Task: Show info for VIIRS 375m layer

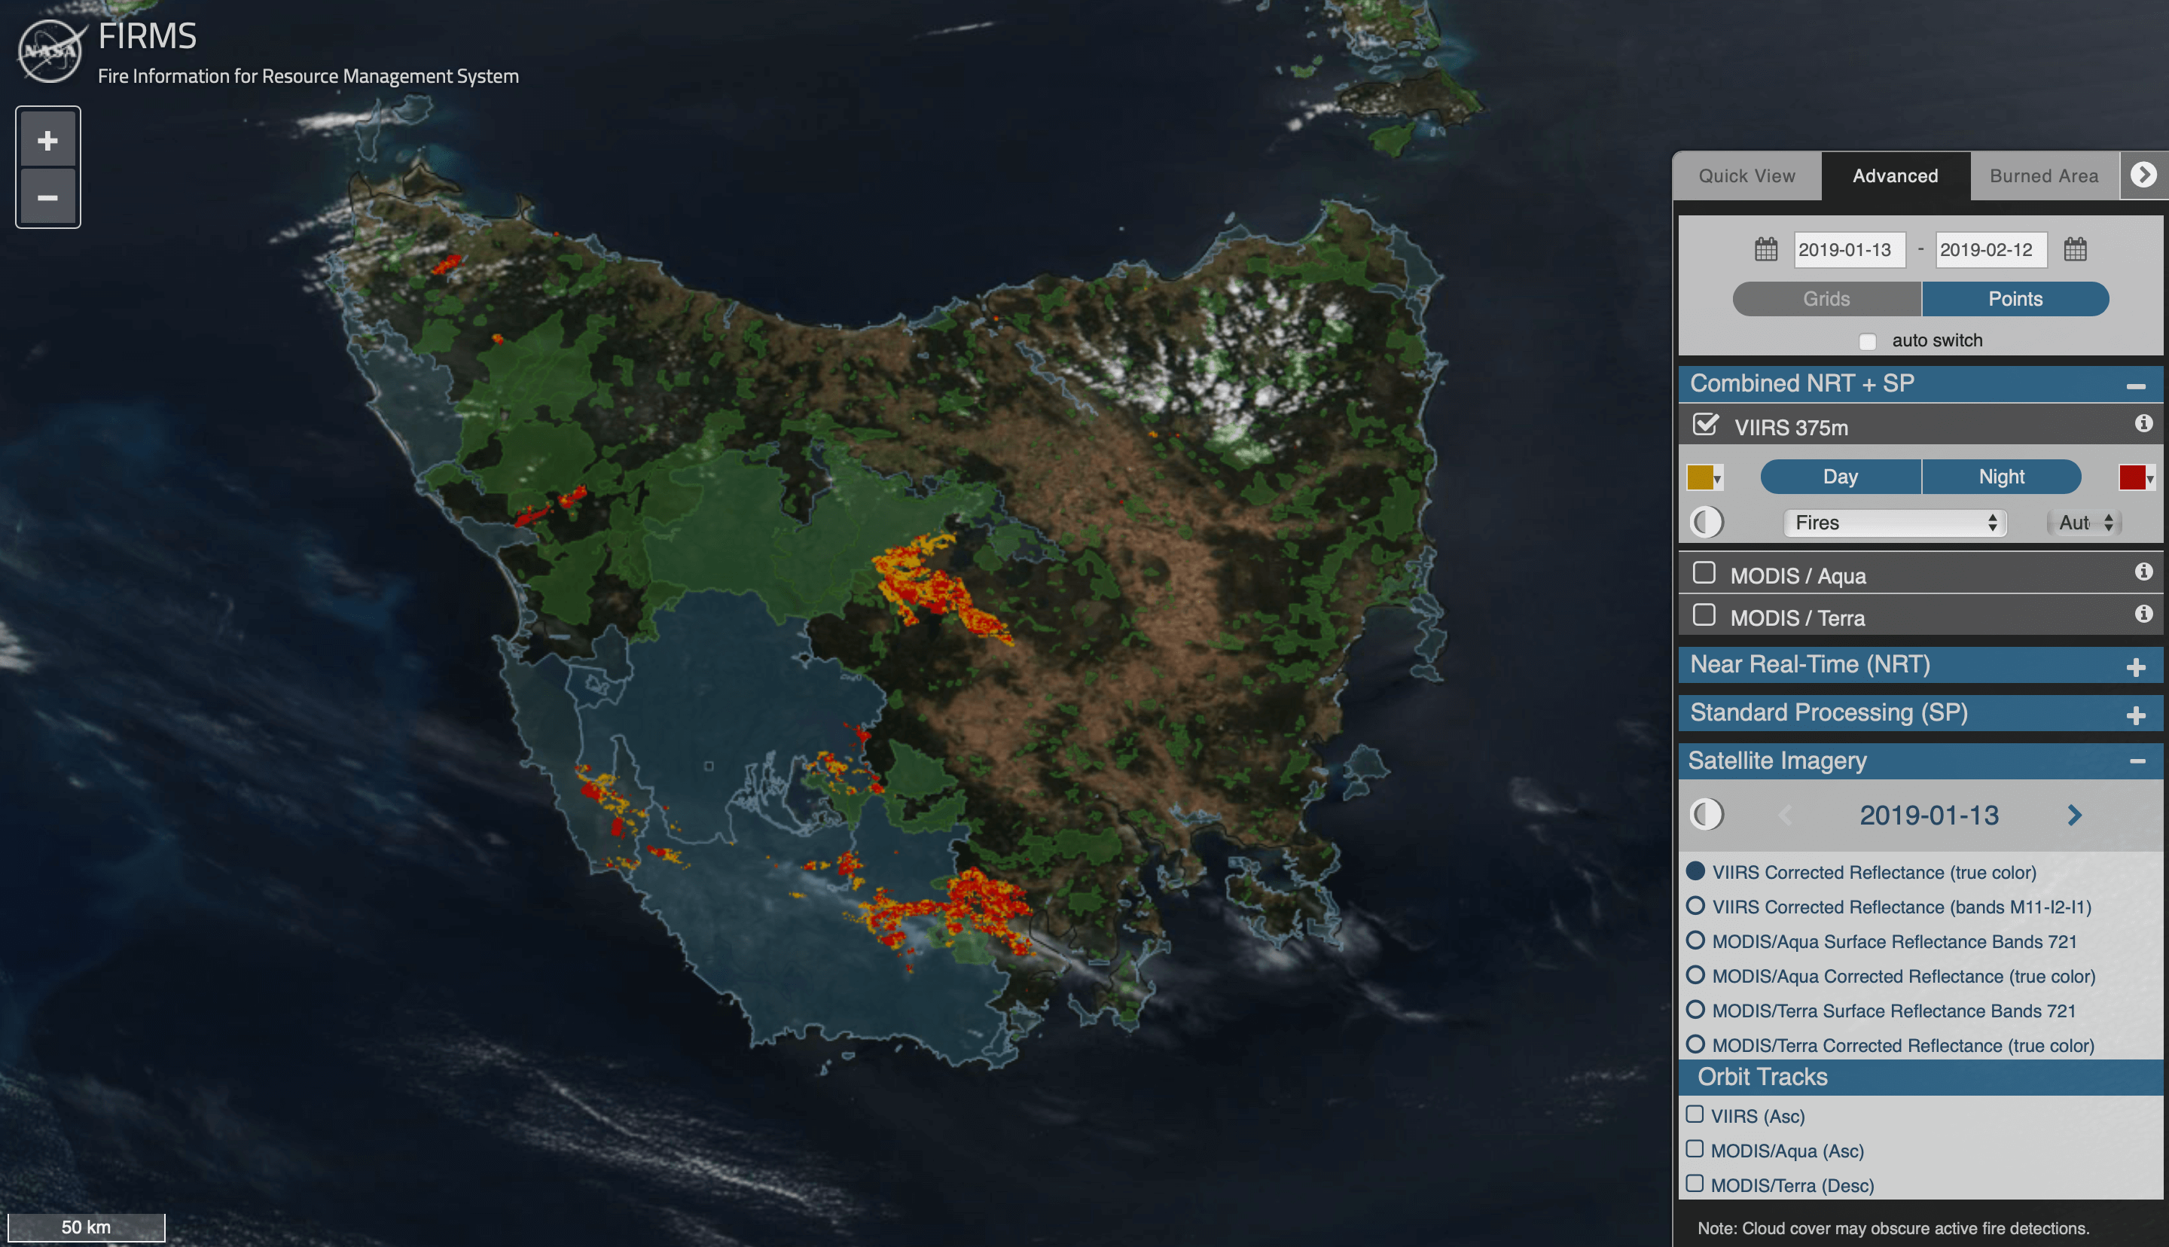Action: point(2143,423)
